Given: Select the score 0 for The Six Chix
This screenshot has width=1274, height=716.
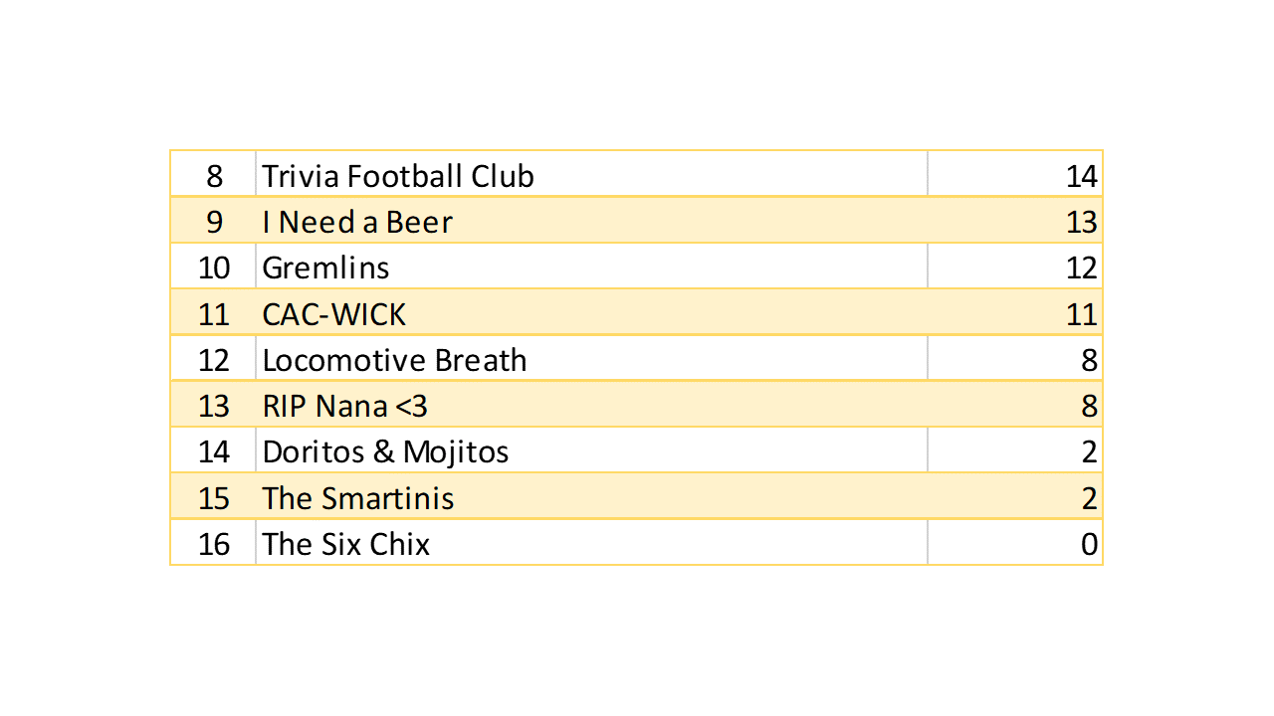Looking at the screenshot, I should coord(1089,544).
